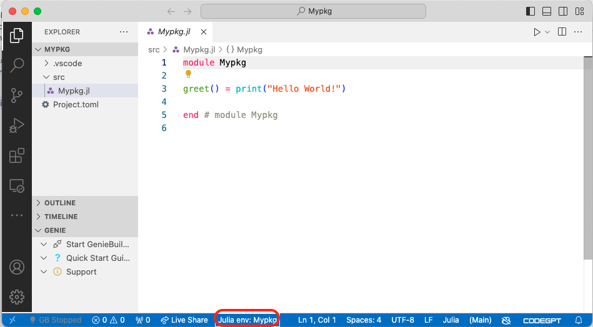Screen dimensions: 593x327
Task: Select UTF-8 encoding status item
Action: 403,320
